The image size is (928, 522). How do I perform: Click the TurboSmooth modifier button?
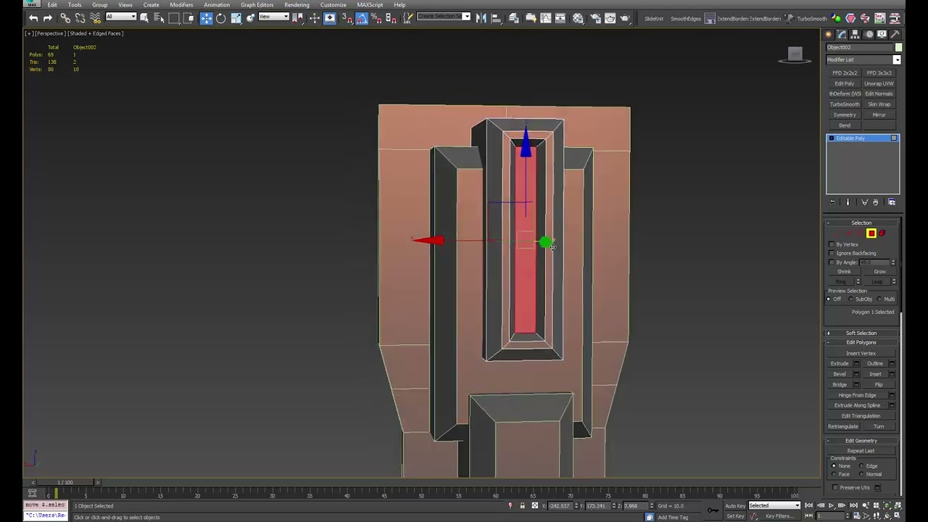845,104
